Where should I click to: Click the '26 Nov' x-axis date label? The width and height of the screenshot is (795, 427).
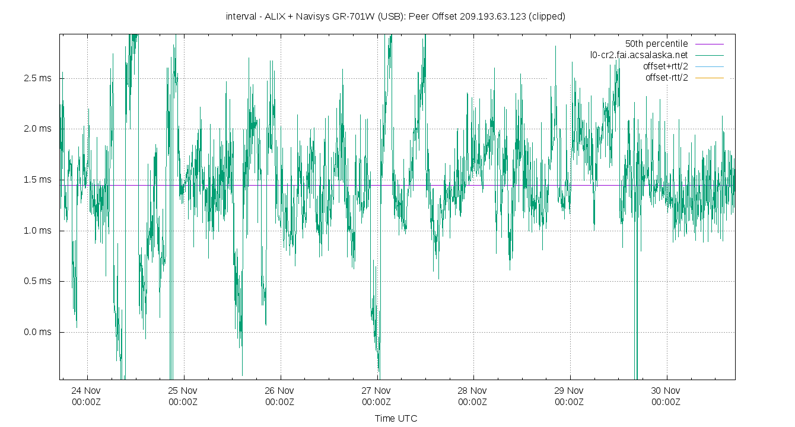coord(279,391)
